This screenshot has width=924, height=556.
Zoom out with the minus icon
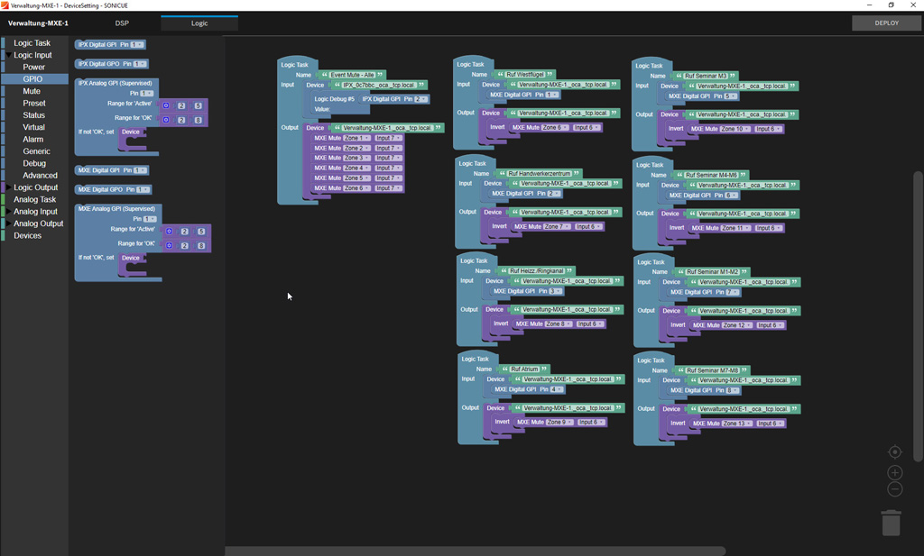coord(894,489)
